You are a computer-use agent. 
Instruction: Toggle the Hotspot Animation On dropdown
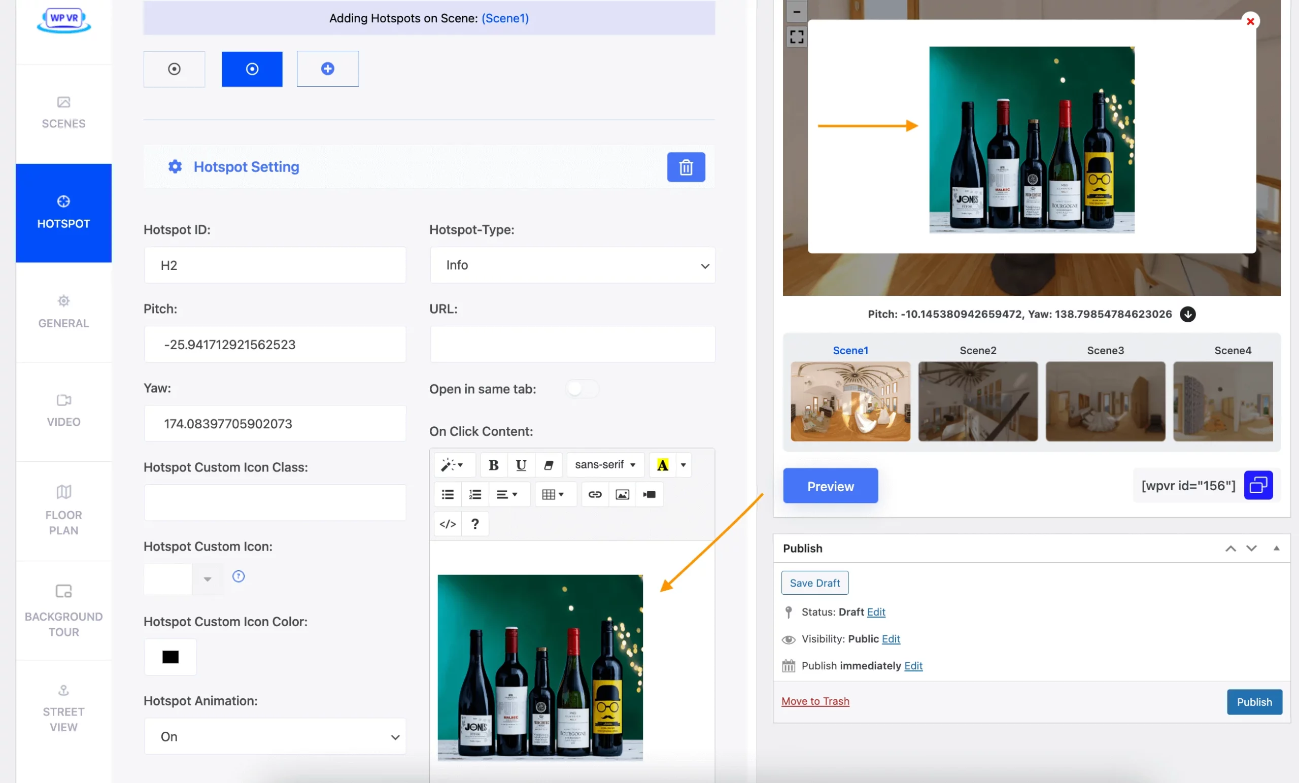(276, 737)
